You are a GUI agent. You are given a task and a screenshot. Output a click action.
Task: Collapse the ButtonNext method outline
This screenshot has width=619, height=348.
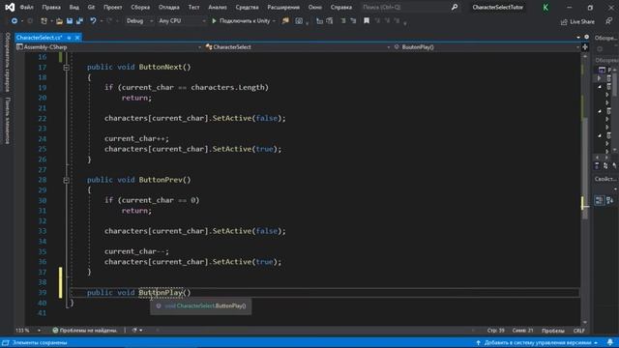67,68
